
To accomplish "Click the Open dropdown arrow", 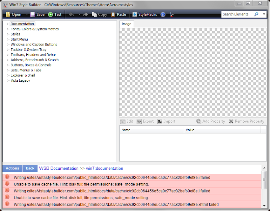I will (27, 15).
